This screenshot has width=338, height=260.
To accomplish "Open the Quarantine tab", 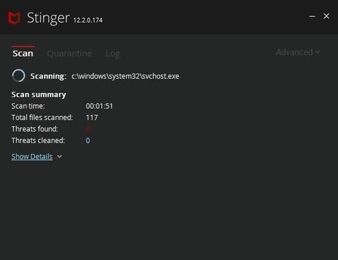I will tap(69, 53).
